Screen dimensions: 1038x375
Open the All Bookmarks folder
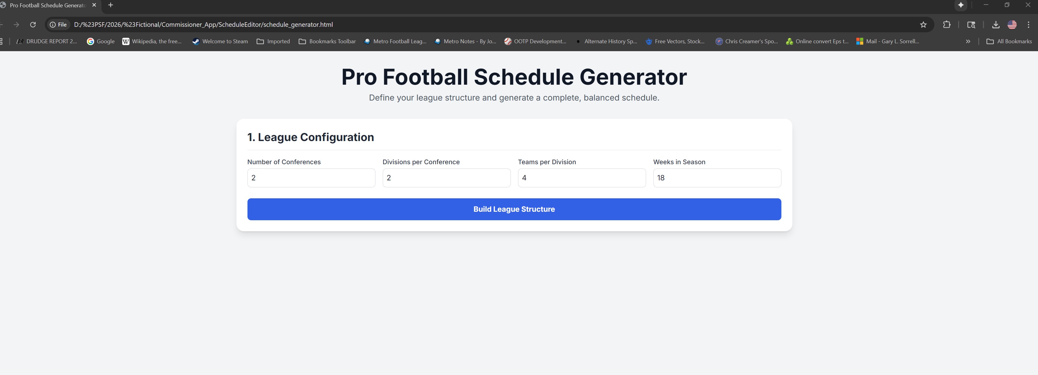(1009, 41)
